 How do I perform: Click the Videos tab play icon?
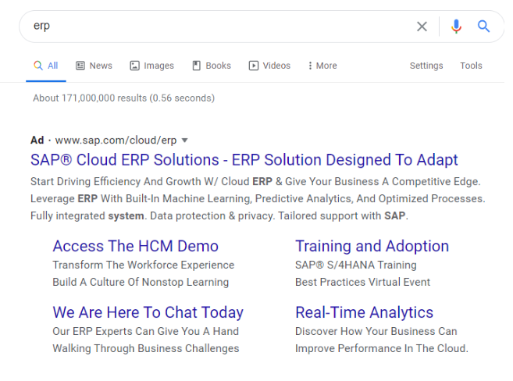[254, 66]
